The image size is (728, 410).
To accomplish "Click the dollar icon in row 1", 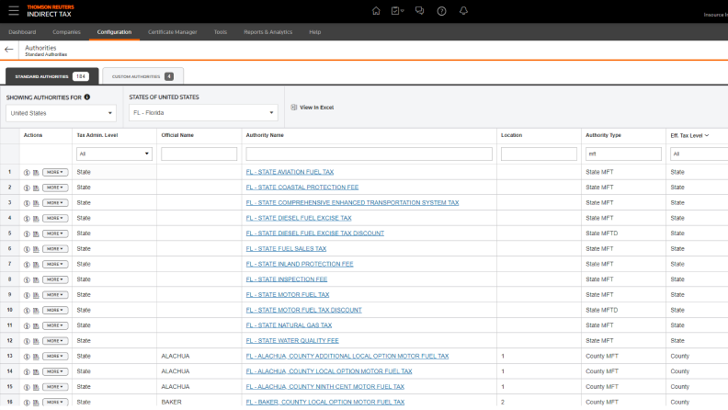I will [27, 172].
